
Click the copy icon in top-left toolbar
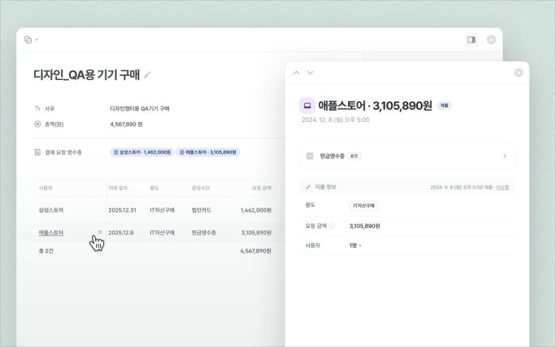coord(28,40)
